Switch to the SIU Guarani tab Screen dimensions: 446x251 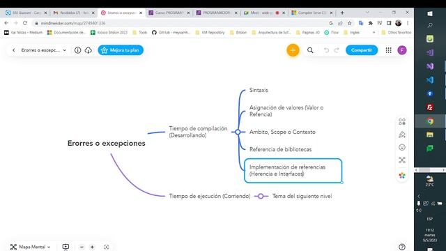click(x=26, y=13)
